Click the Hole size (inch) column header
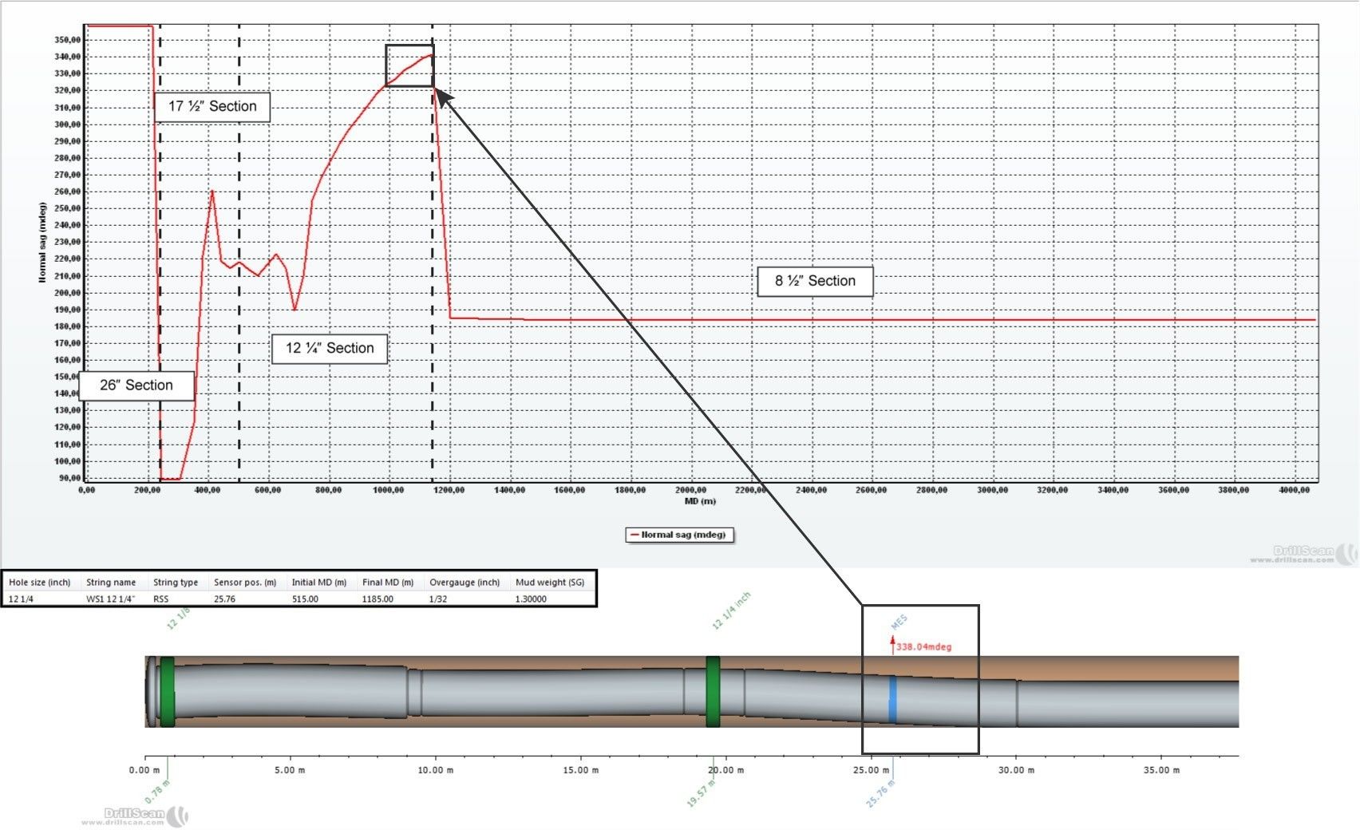This screenshot has width=1360, height=830. (40, 583)
